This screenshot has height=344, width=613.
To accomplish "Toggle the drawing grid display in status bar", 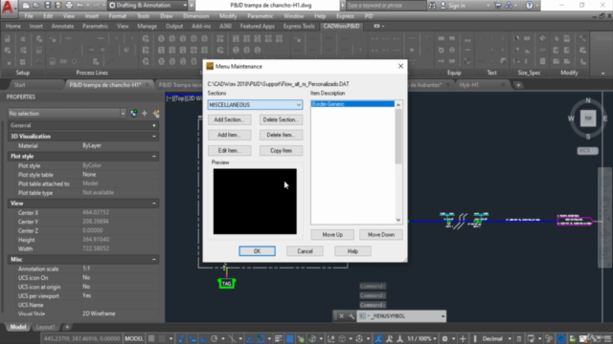I will click(151, 338).
